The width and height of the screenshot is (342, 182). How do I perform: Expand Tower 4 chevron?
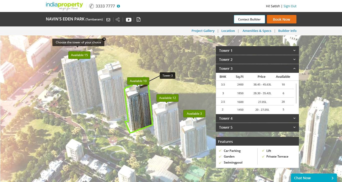294,118
